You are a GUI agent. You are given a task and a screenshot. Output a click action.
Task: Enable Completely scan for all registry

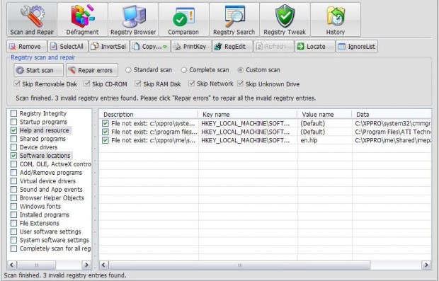click(13, 248)
